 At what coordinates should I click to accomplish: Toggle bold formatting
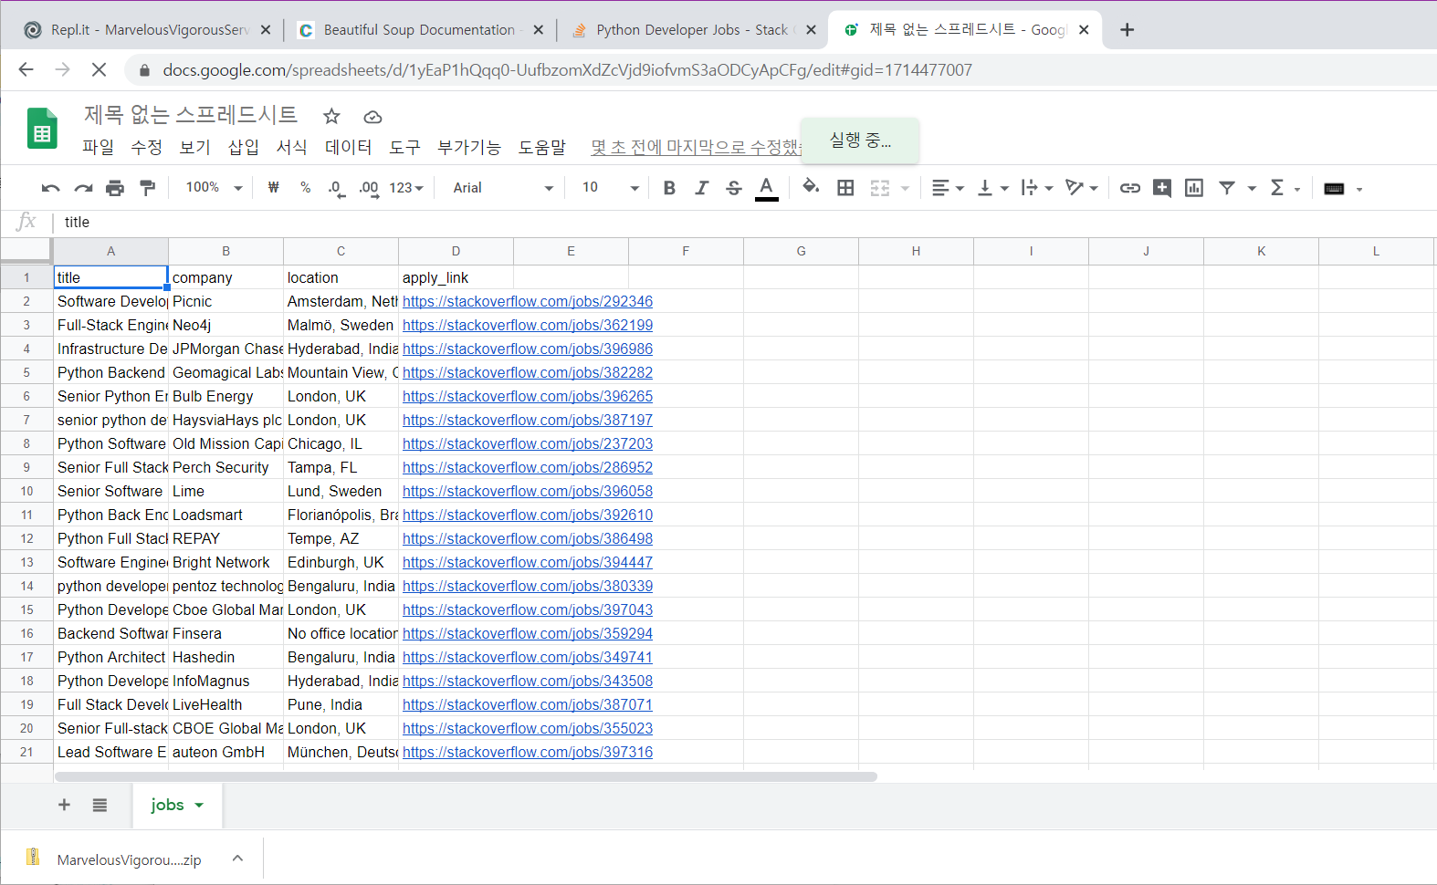click(669, 188)
